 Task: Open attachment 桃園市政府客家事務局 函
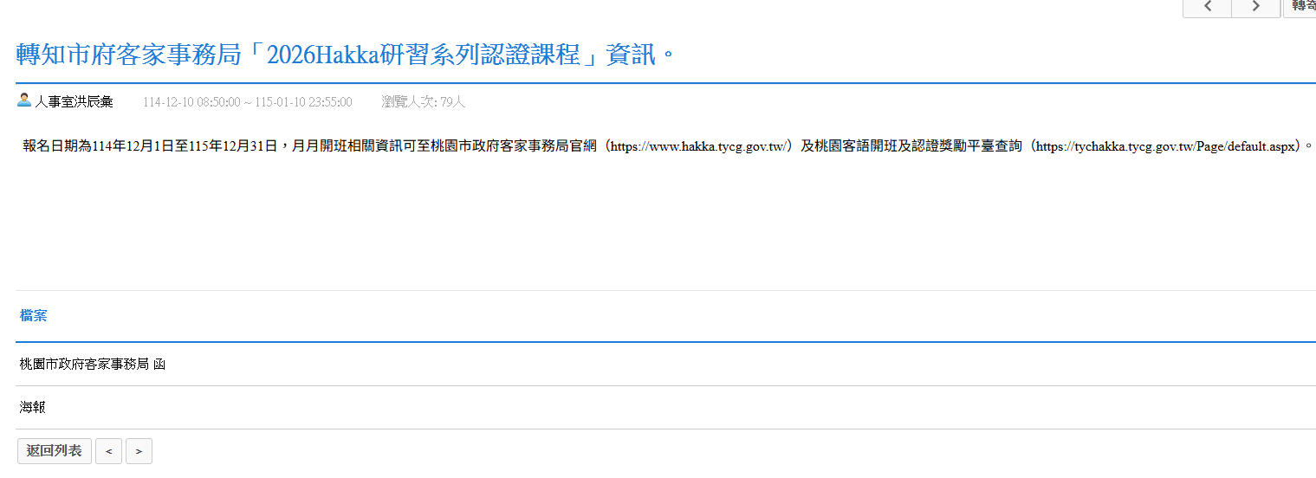[93, 365]
